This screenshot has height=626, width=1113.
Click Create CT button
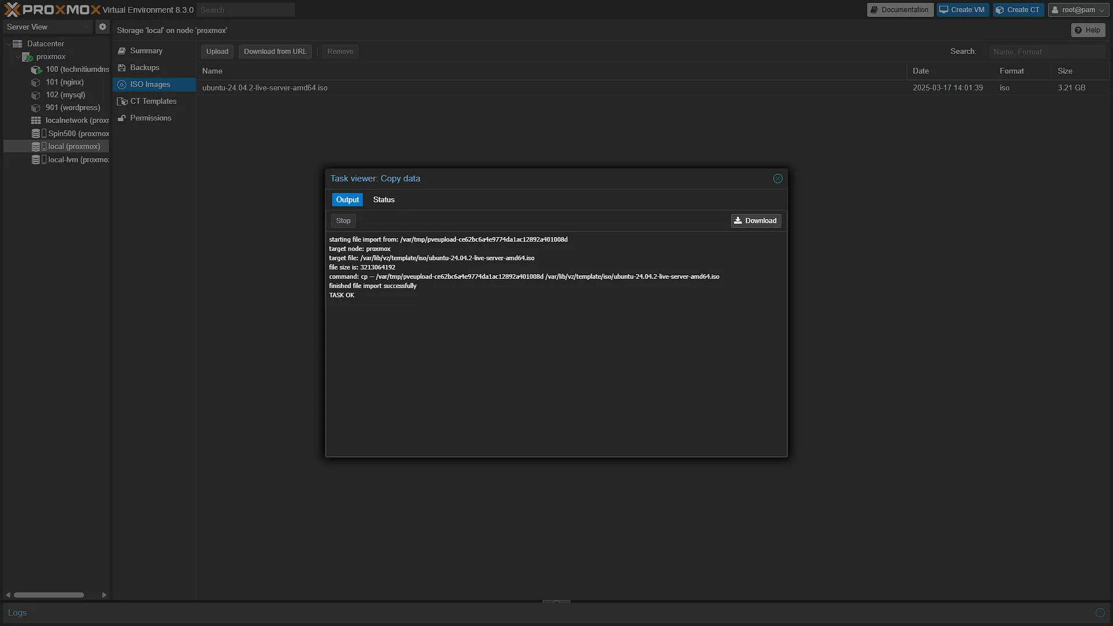click(x=1019, y=10)
